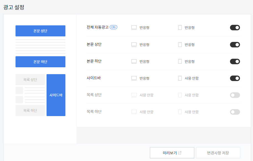The image size is (253, 161).
Task: Open desktop 반응형 setting for 본문 상단
Action: coord(144,45)
